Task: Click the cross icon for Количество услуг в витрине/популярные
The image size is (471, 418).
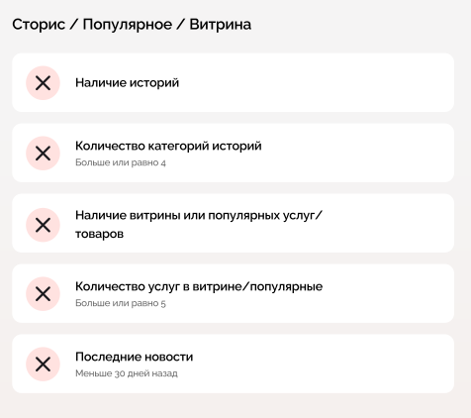Action: (43, 294)
